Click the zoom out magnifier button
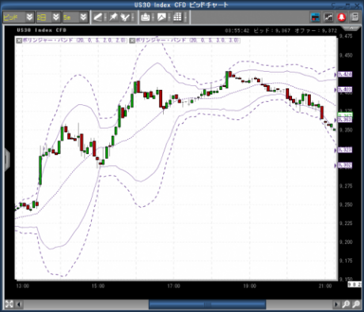The width and height of the screenshot is (364, 312). (x=356, y=304)
